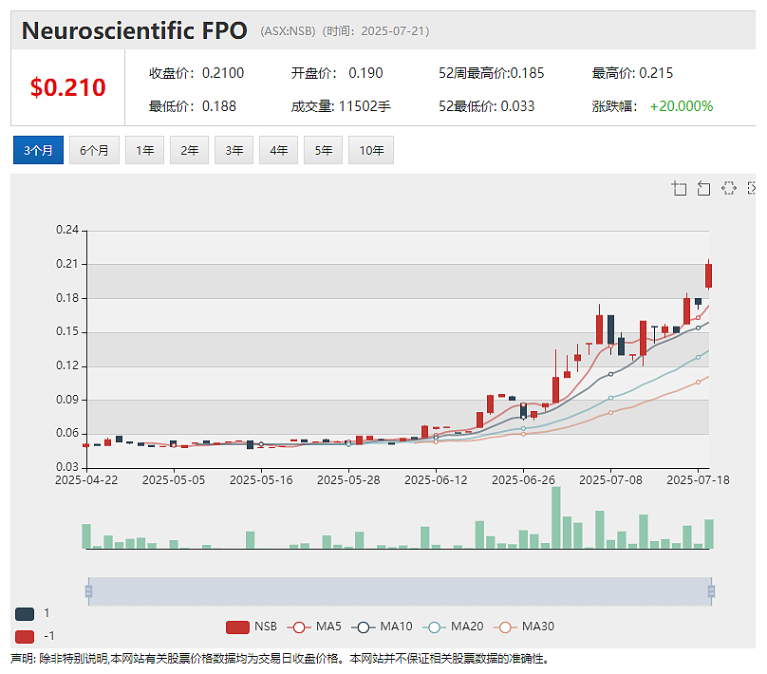
Task: Click the dark swatch labeled 1
Action: coord(25,614)
